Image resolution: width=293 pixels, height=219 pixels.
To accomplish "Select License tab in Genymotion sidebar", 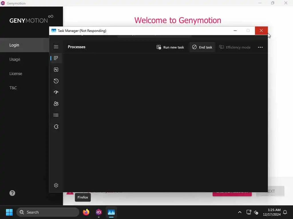I will coord(16,74).
